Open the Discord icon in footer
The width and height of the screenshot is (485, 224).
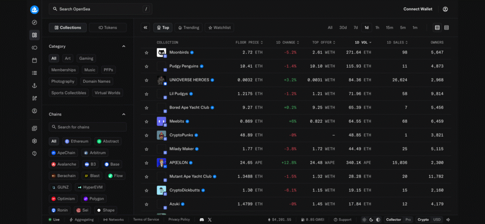click(202, 220)
